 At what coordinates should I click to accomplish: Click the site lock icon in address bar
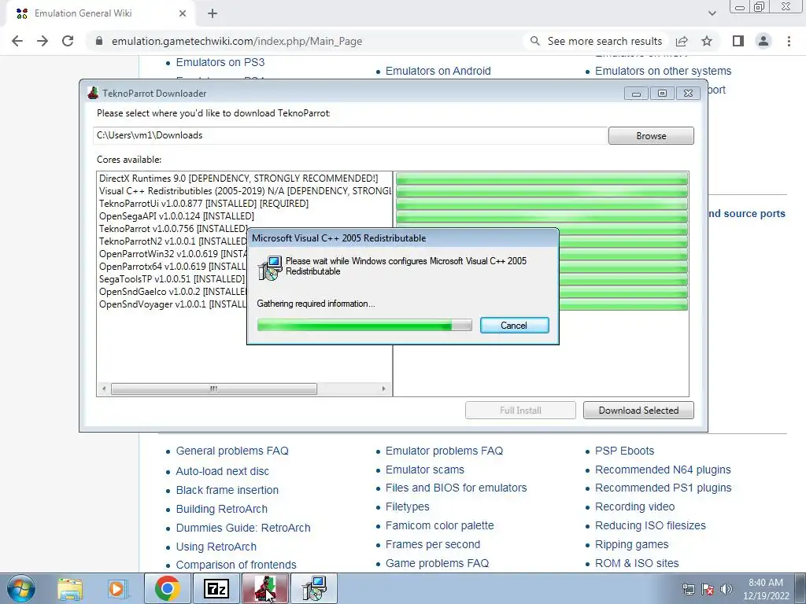99,41
